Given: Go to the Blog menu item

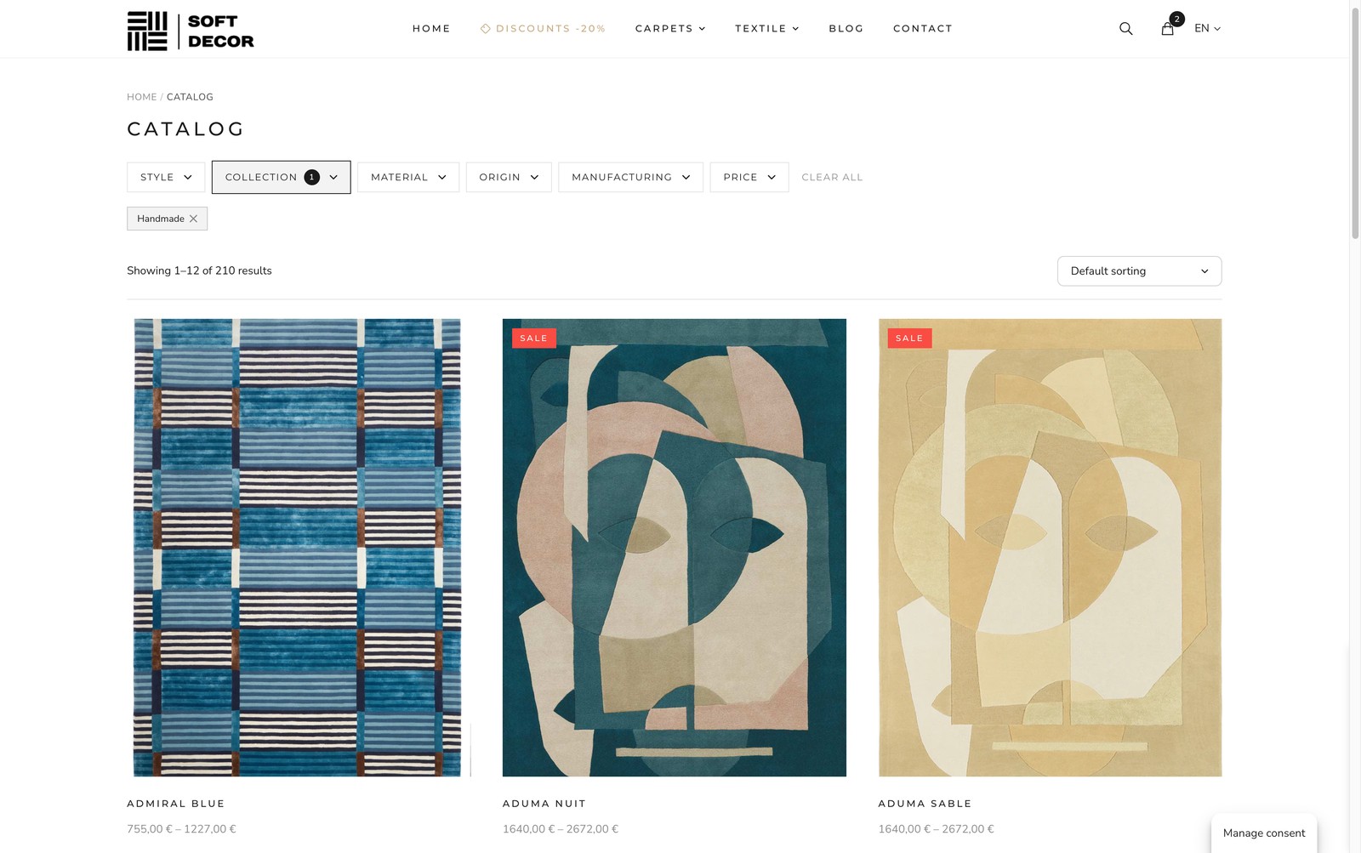Looking at the screenshot, I should [846, 29].
